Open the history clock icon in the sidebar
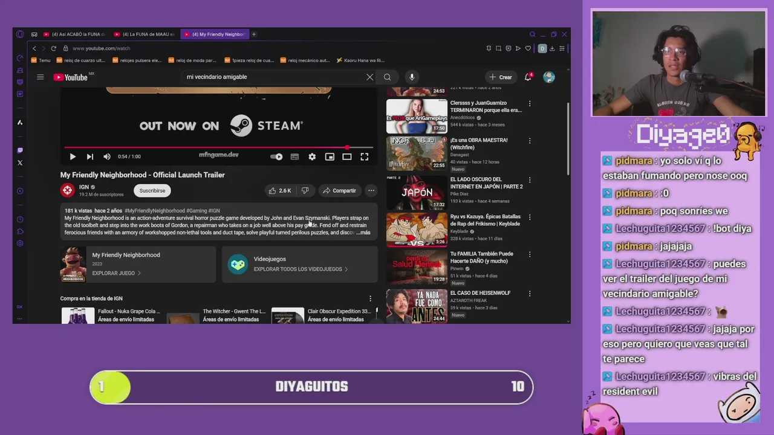 tap(20, 219)
